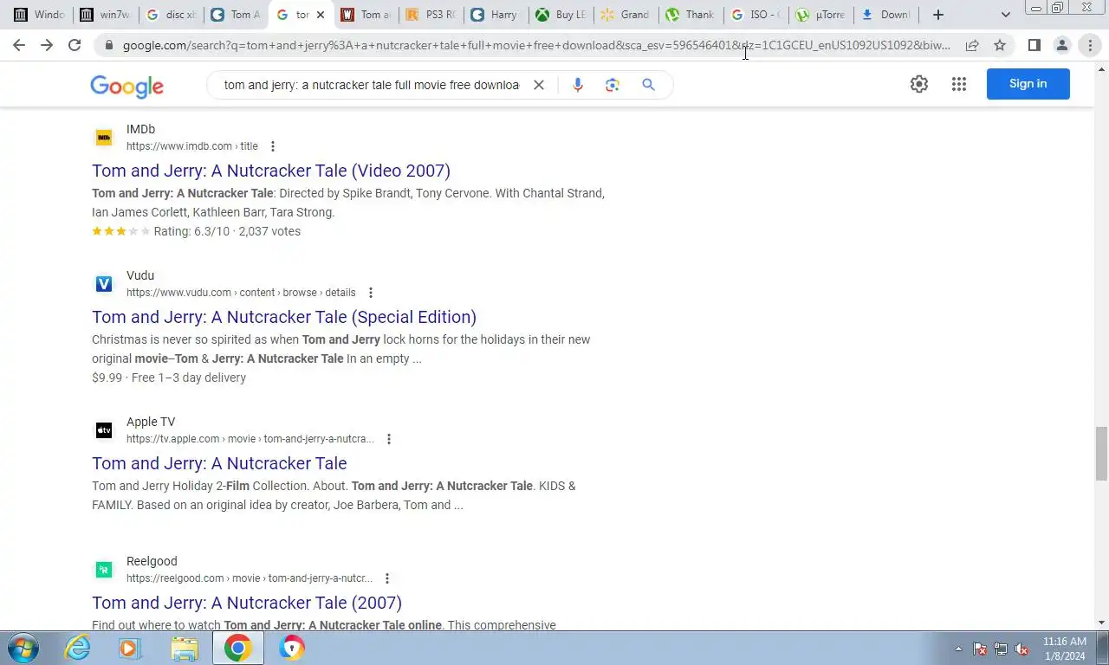Go back to the previous page
Image resolution: width=1109 pixels, height=665 pixels.
[x=19, y=45]
